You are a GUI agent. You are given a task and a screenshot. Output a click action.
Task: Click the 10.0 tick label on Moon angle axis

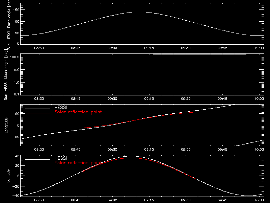point(16,70)
